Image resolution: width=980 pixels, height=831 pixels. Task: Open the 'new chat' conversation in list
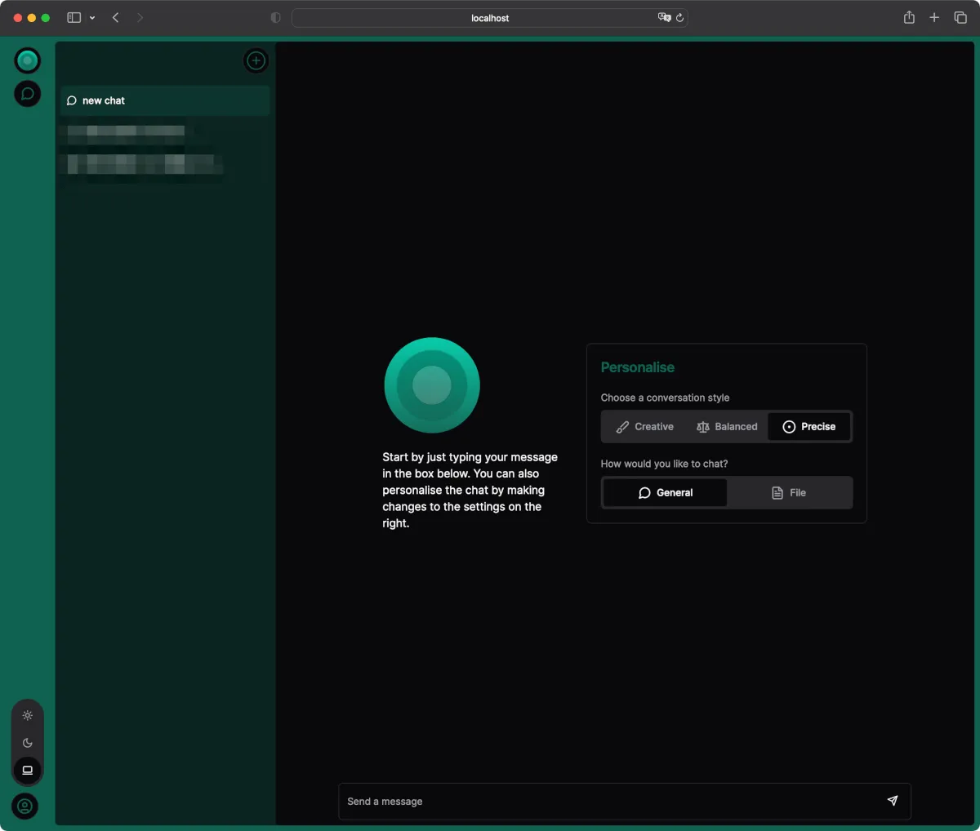pyautogui.click(x=163, y=101)
